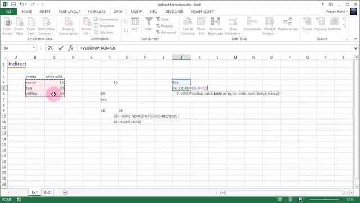Open the Name Box dropdown arrow
The width and height of the screenshot is (360, 203).
[34, 48]
